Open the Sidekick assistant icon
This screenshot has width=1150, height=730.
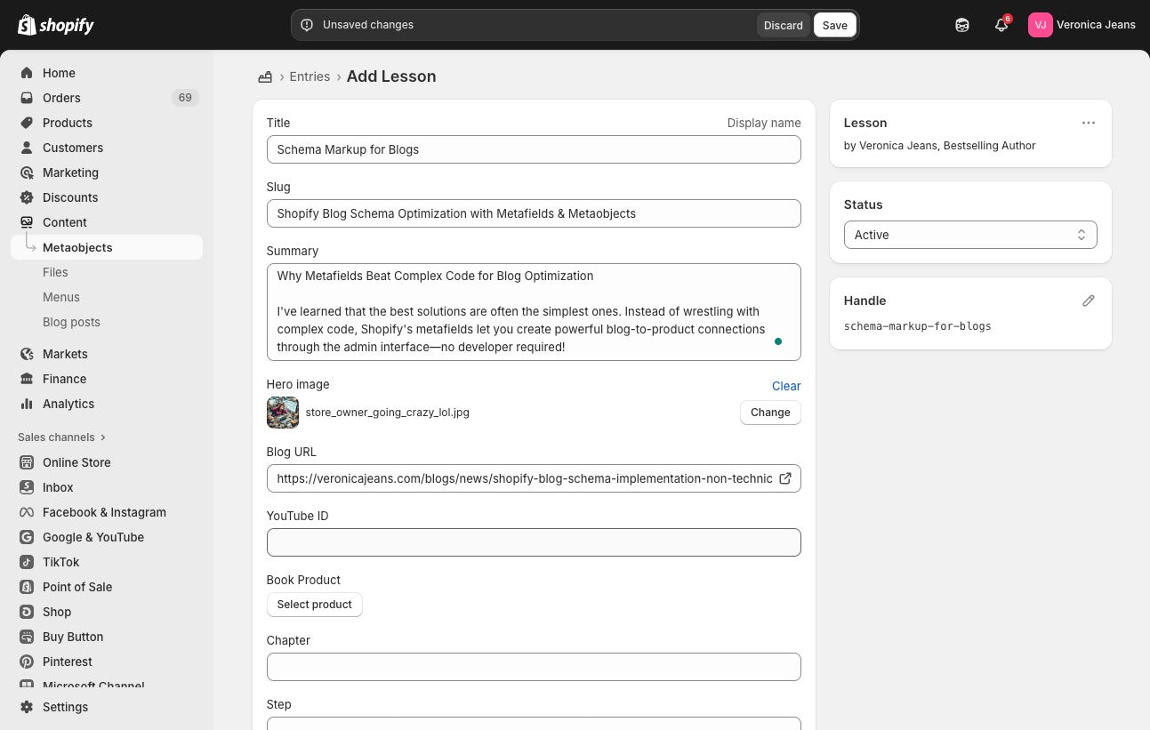(962, 25)
